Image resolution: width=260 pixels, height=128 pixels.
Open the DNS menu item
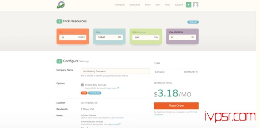[x=167, y=5]
